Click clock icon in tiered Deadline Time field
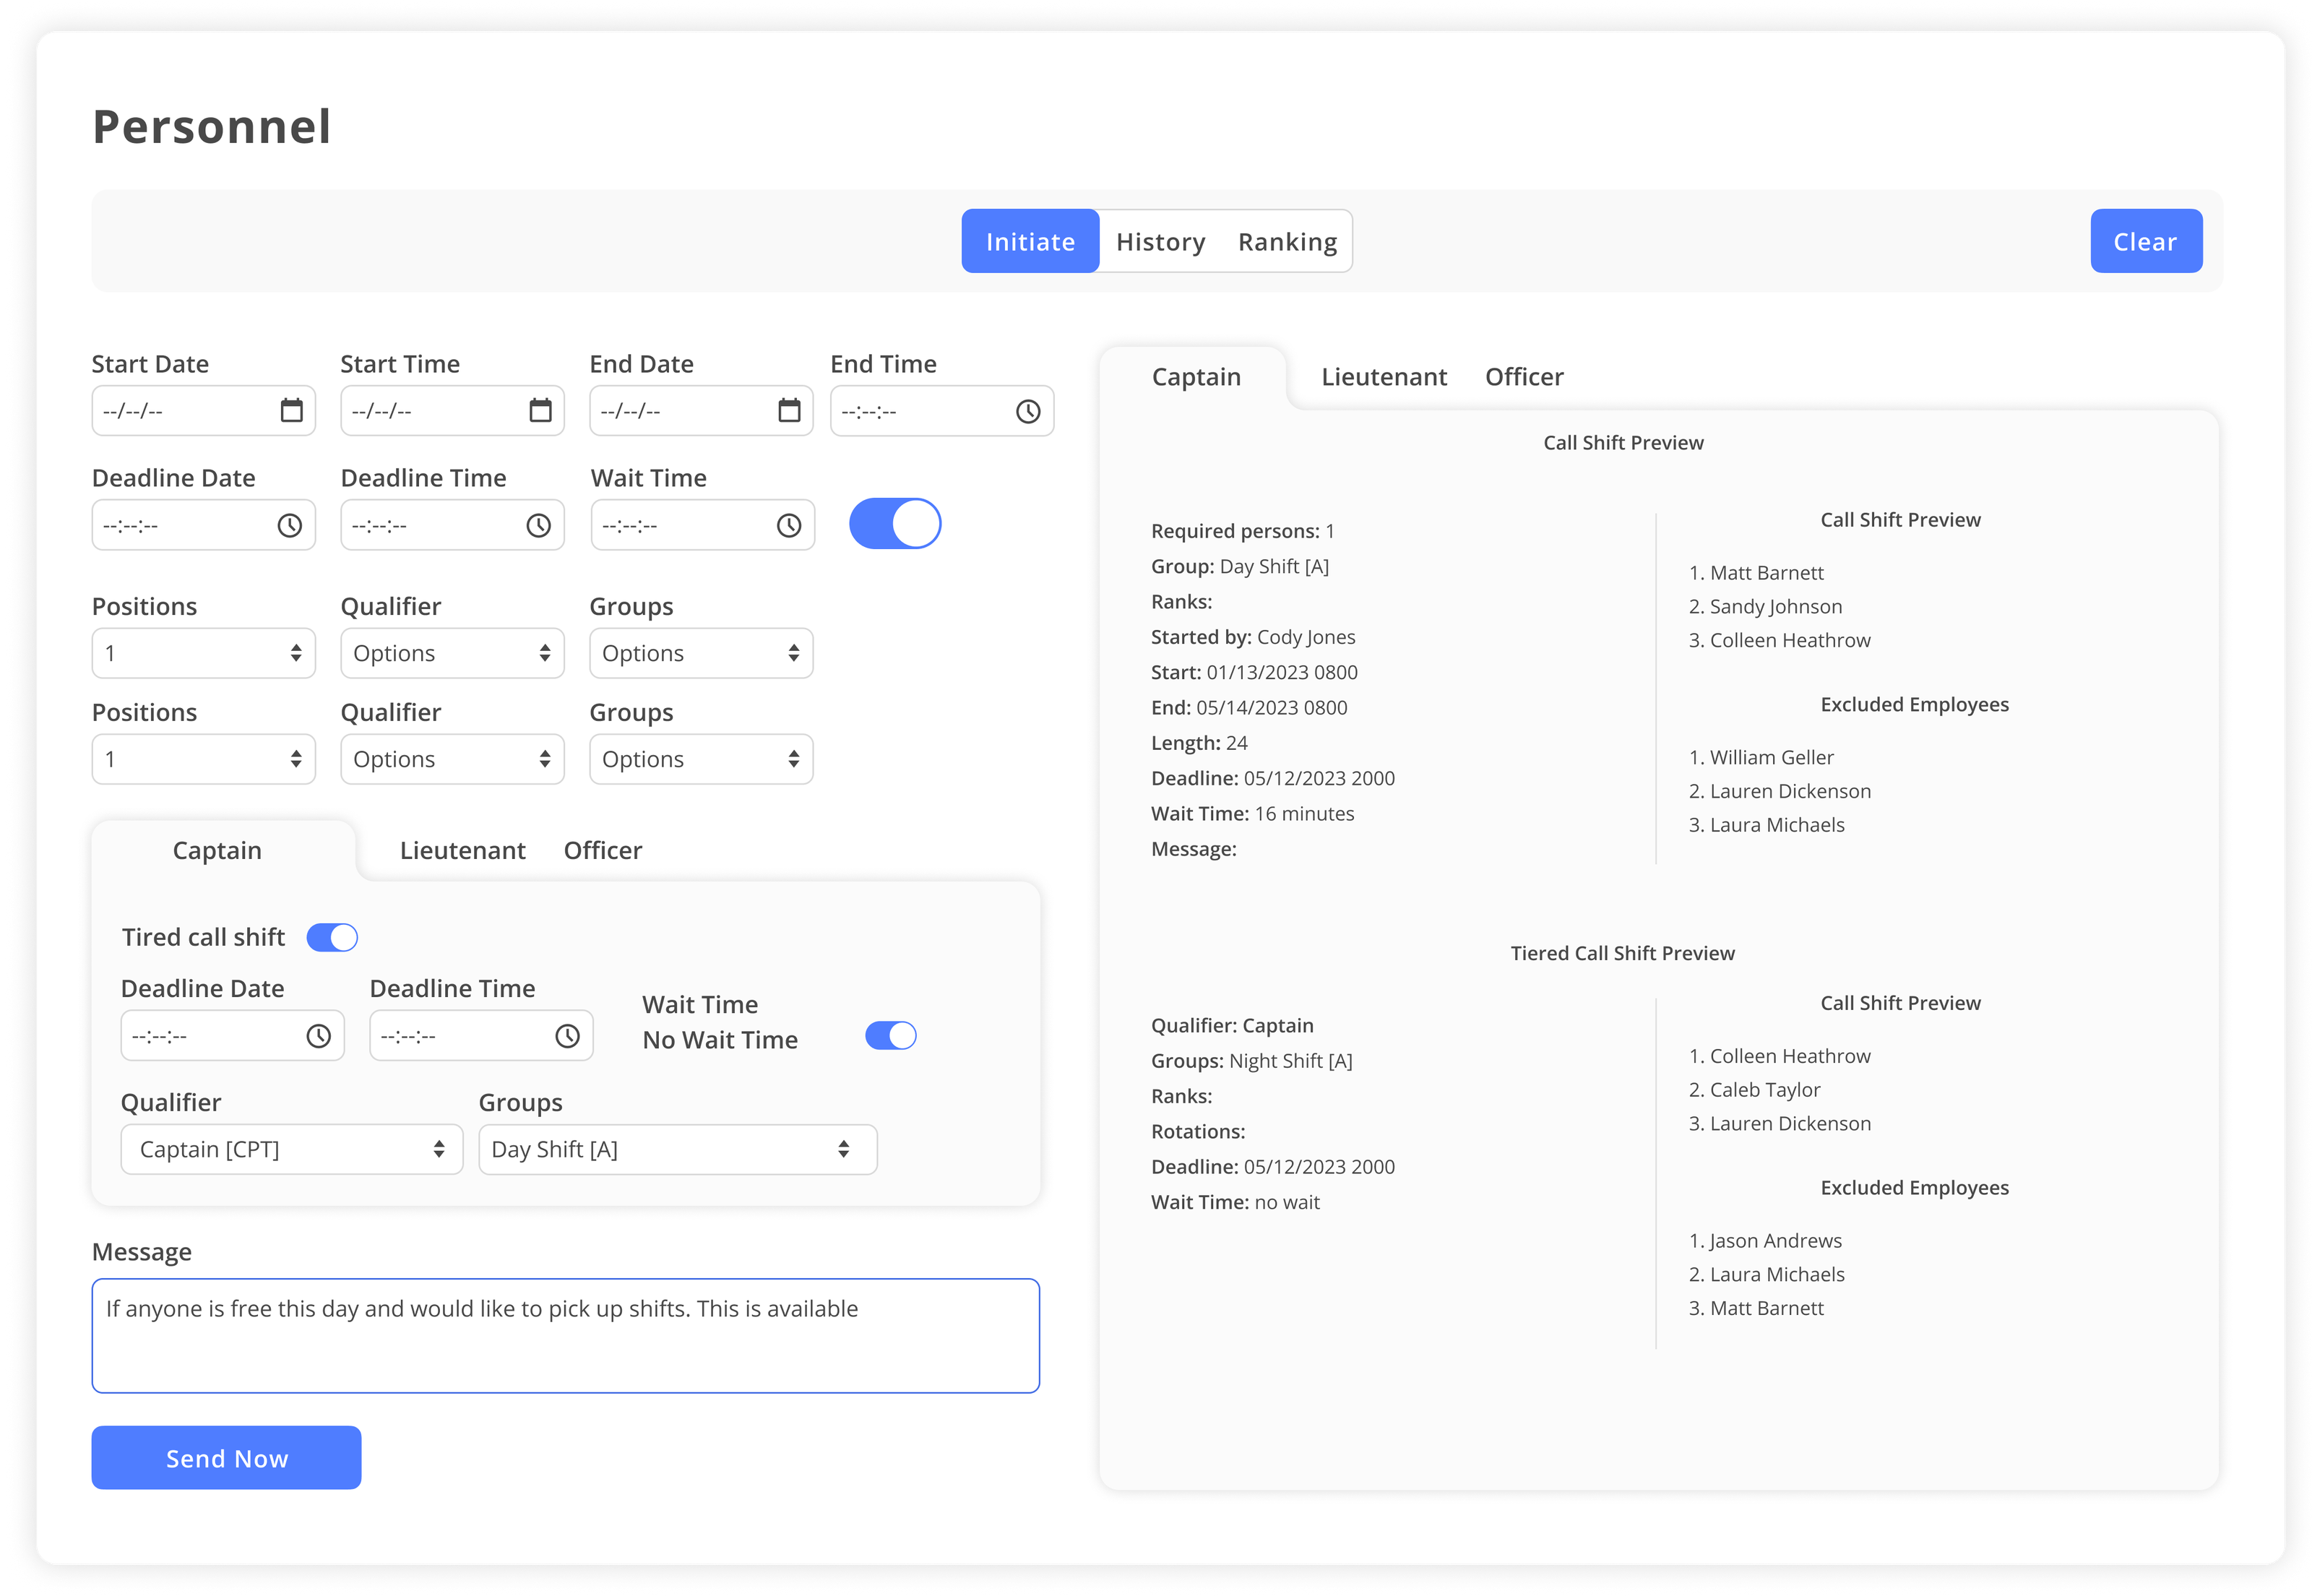This screenshot has width=2312, height=1596. pos(567,1036)
